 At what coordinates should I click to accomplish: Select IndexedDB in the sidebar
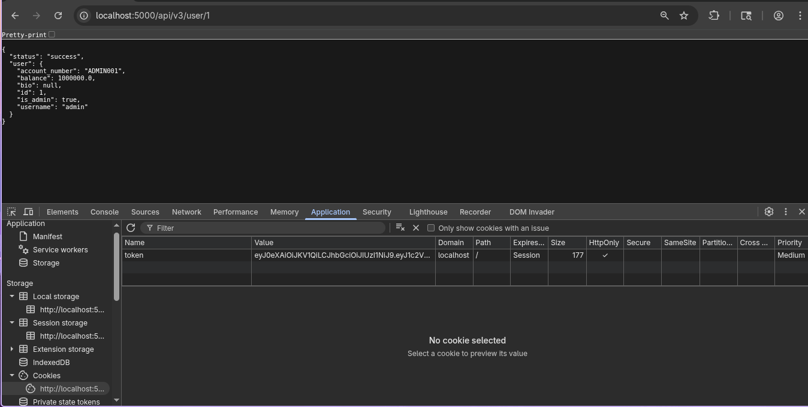(x=51, y=363)
